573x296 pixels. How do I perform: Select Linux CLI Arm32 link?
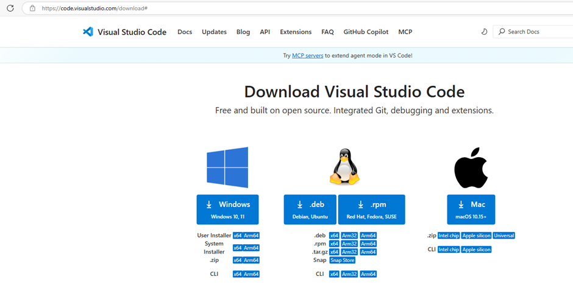349,274
